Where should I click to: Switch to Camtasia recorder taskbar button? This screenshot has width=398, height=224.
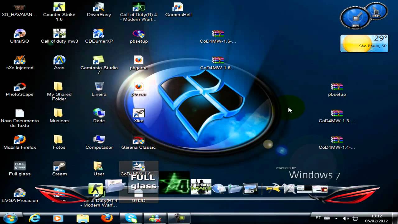(179, 218)
